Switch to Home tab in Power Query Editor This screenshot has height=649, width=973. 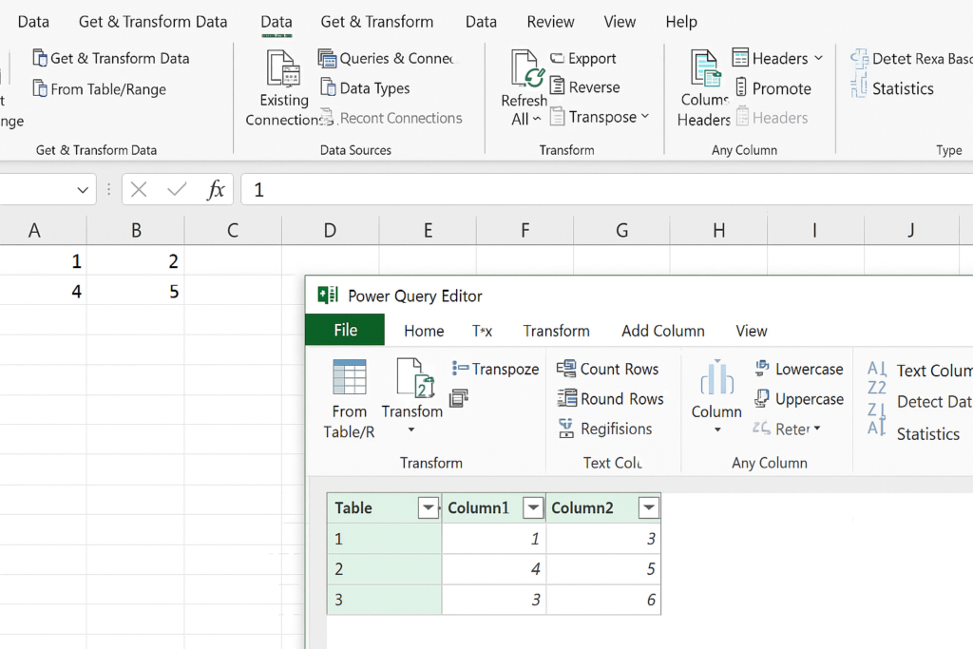pos(424,331)
